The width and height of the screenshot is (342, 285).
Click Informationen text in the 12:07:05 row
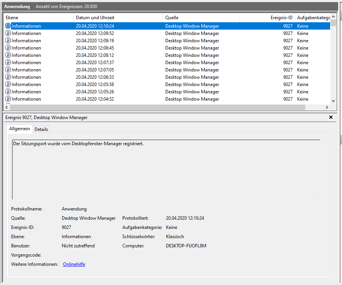26,70
